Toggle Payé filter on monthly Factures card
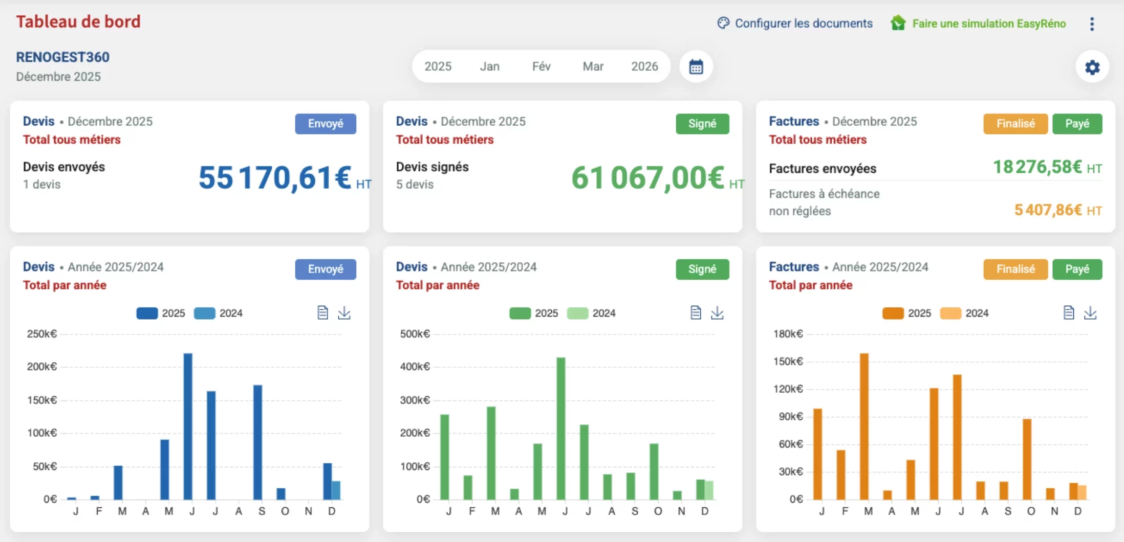The image size is (1124, 542). point(1077,124)
